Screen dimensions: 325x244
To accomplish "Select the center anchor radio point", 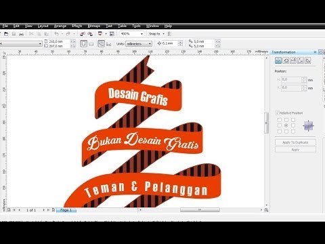I will click(x=286, y=125).
